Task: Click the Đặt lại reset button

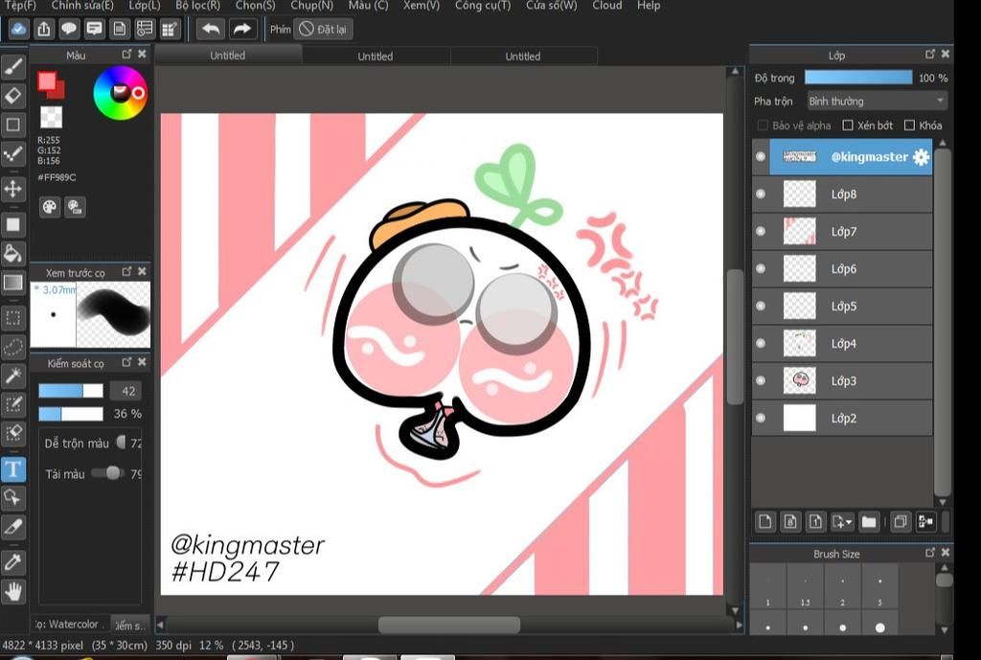Action: pos(323,30)
